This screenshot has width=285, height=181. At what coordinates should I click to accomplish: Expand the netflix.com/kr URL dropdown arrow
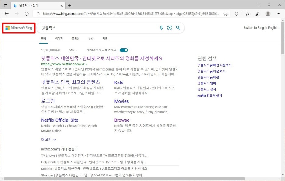[86, 64]
